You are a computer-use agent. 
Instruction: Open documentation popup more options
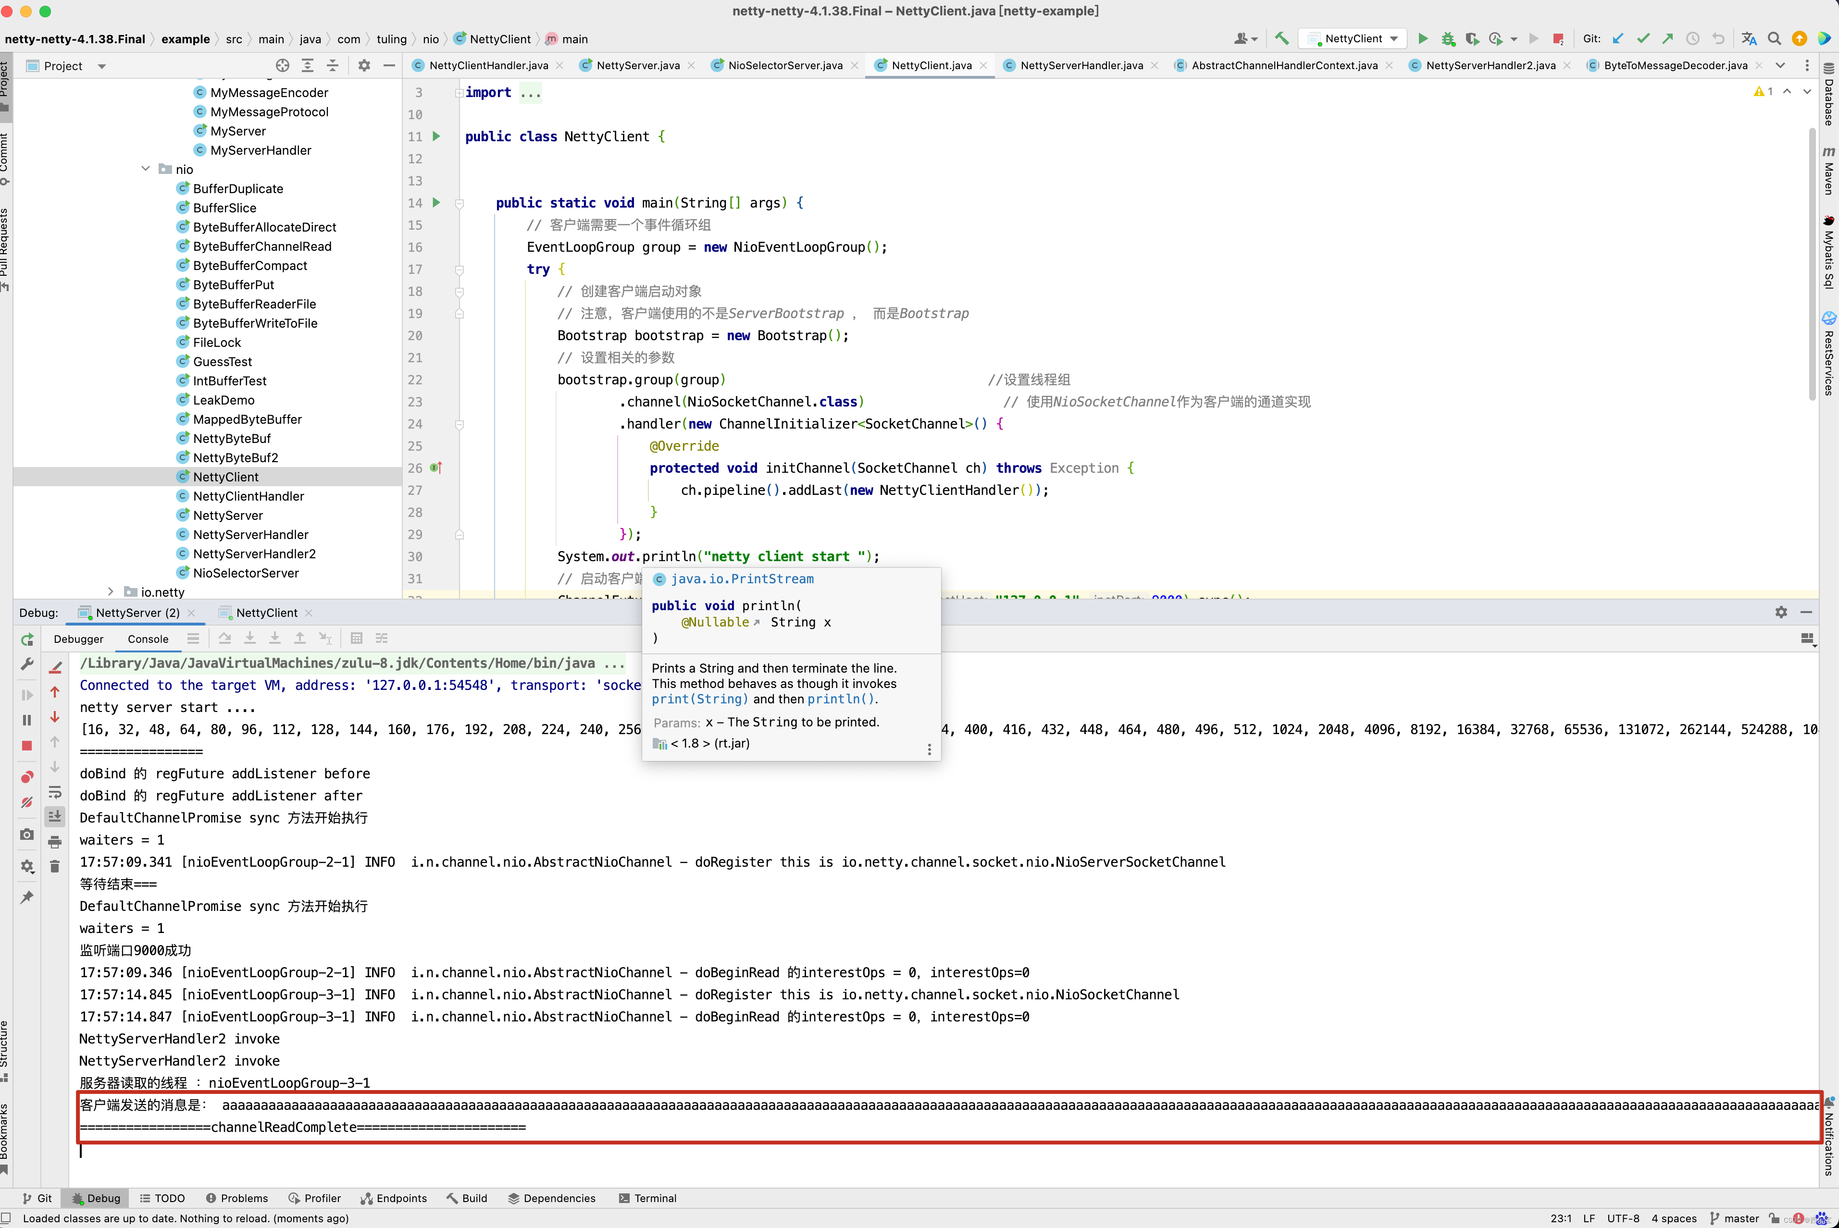pyautogui.click(x=929, y=749)
